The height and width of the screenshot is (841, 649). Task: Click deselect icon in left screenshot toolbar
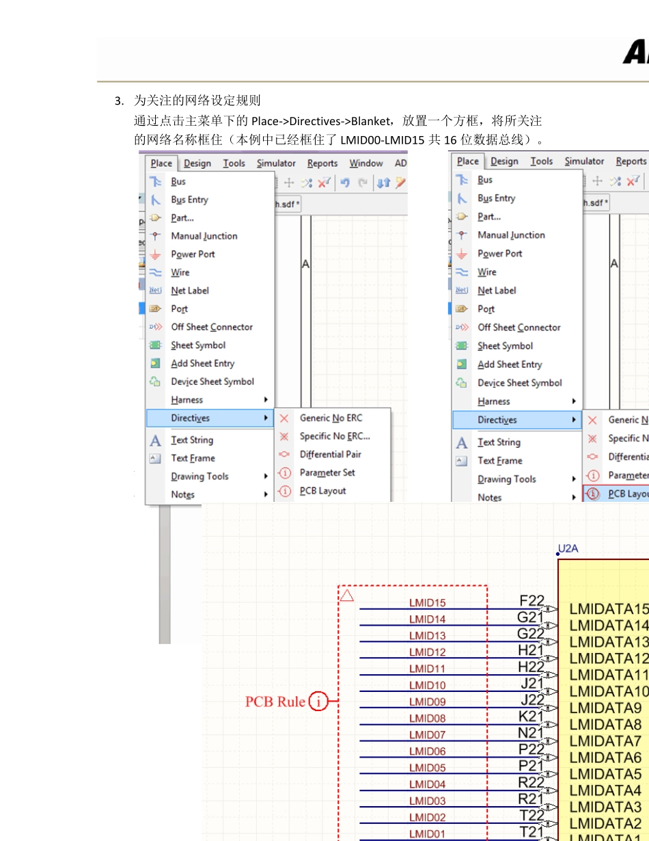tap(307, 182)
